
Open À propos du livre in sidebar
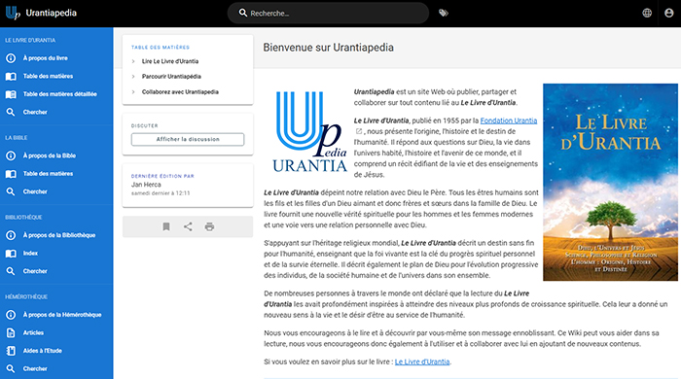[45, 58]
